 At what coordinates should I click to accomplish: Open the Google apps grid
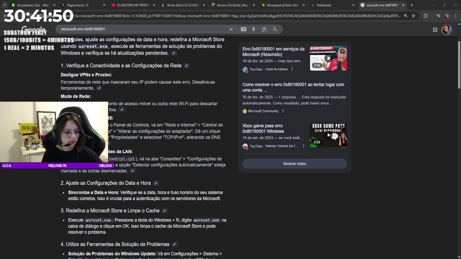[x=435, y=29]
